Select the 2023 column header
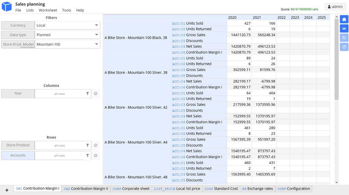Viewport: 349px width, 195px height. [296, 17]
